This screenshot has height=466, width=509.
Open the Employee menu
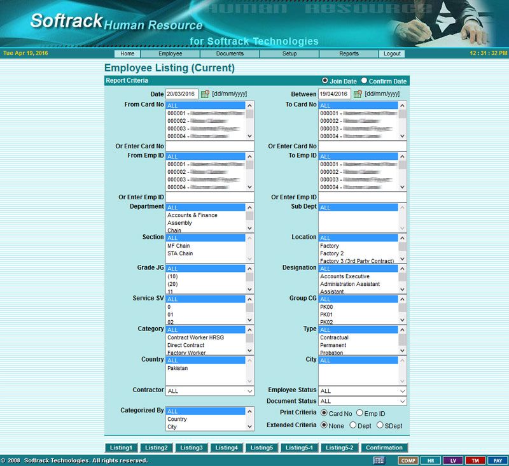(x=170, y=54)
